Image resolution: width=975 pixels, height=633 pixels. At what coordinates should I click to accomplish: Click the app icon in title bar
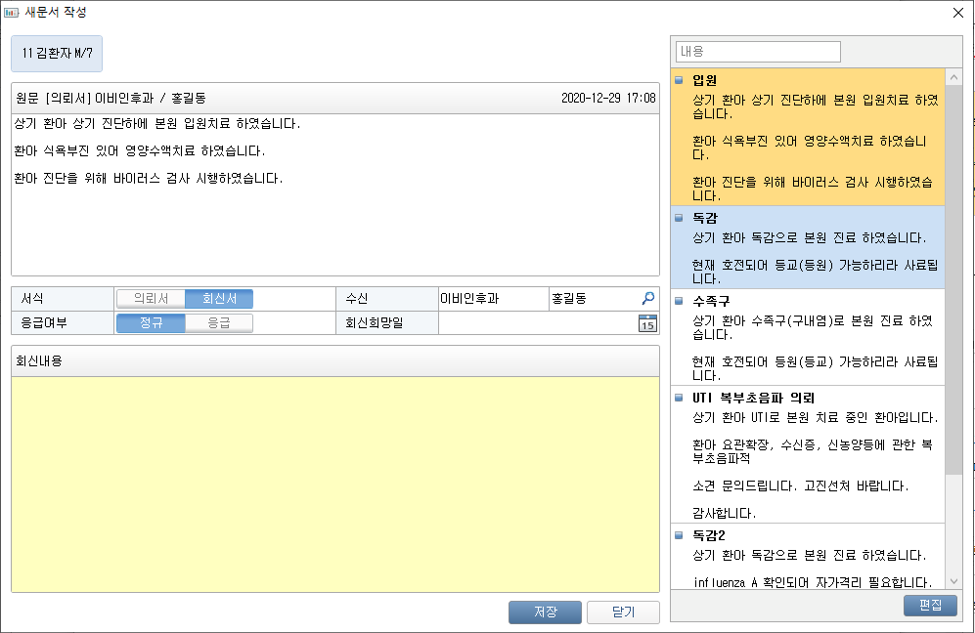click(x=12, y=13)
